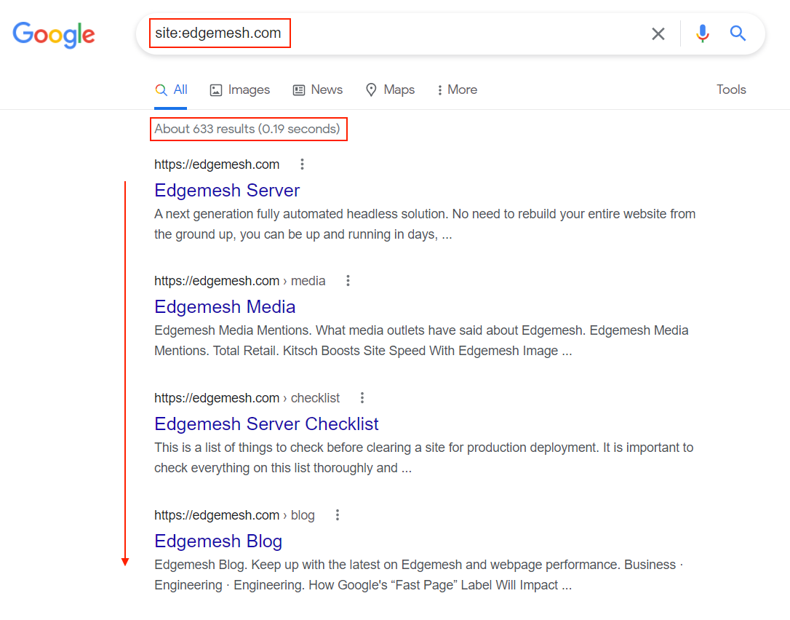790x620 pixels.
Task: Click the snippet starting 'A next generation fully automated'
Action: pyautogui.click(x=425, y=224)
